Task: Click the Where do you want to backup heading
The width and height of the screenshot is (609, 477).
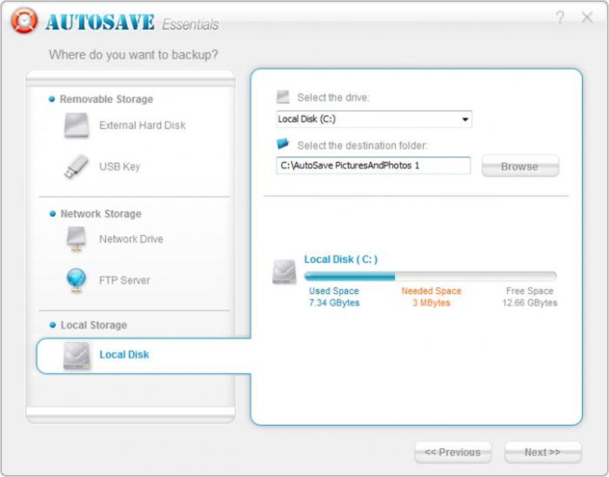Action: [134, 55]
